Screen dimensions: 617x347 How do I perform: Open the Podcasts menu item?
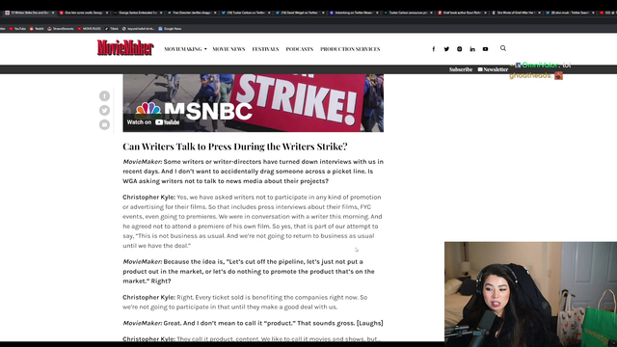pyautogui.click(x=300, y=49)
